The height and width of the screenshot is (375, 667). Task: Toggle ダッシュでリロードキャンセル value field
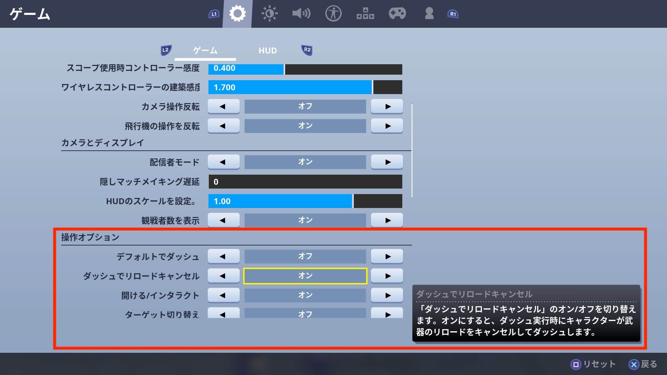click(x=305, y=276)
